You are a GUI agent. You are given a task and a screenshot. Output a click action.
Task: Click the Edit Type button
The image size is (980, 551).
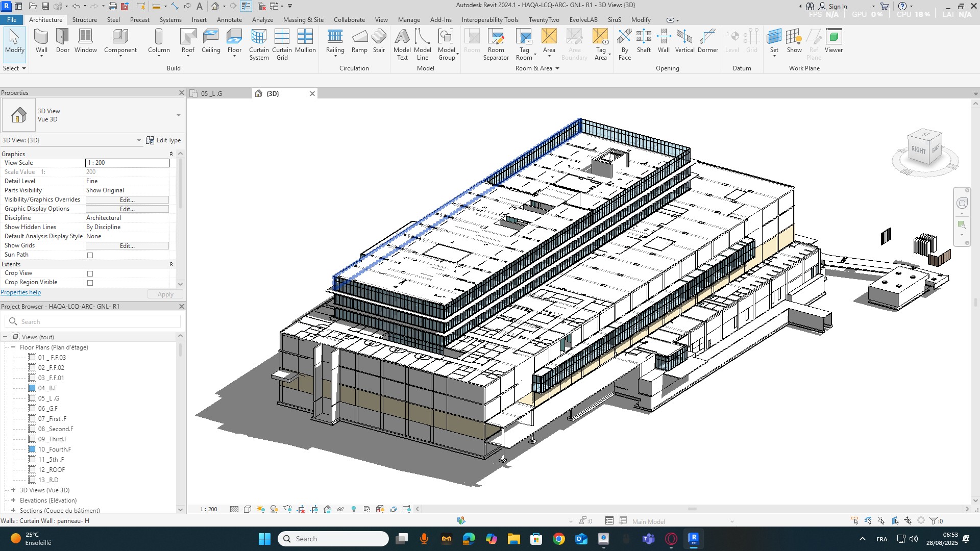point(163,140)
